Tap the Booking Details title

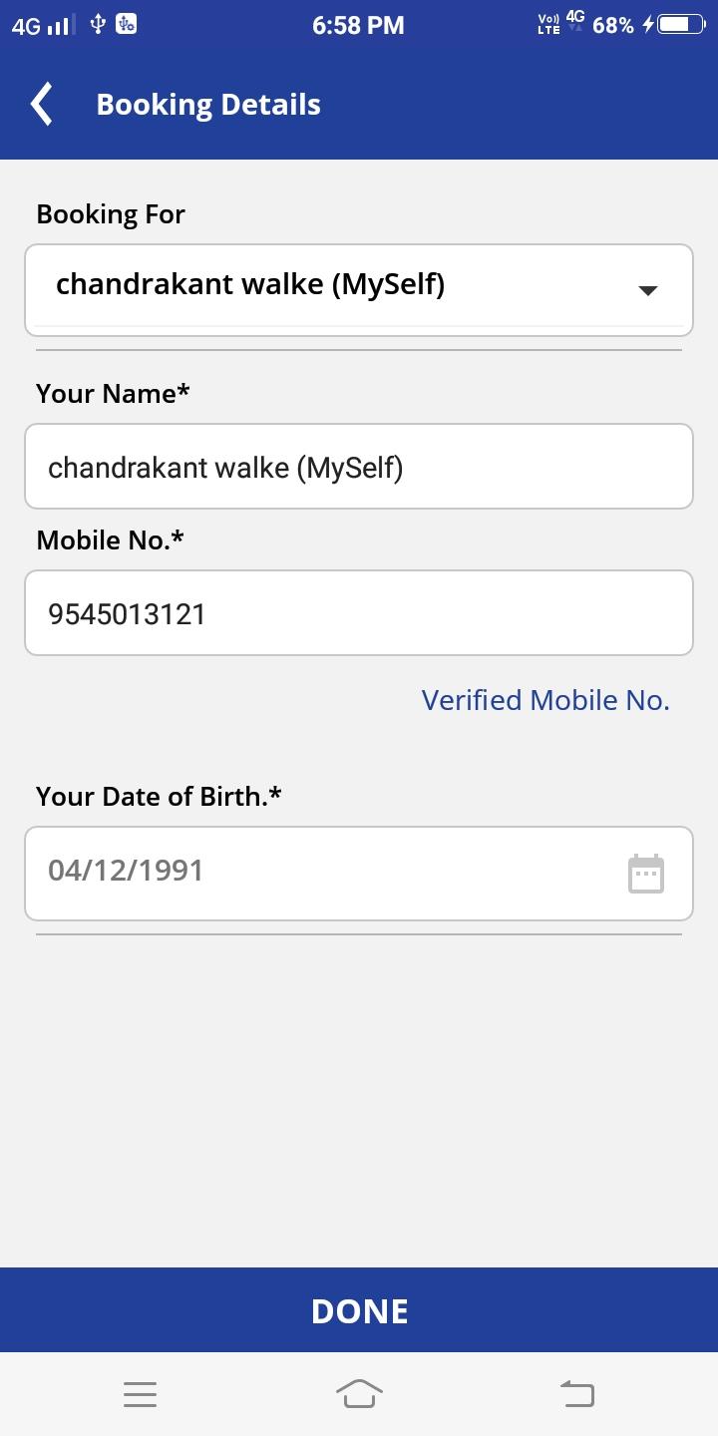[x=208, y=105]
